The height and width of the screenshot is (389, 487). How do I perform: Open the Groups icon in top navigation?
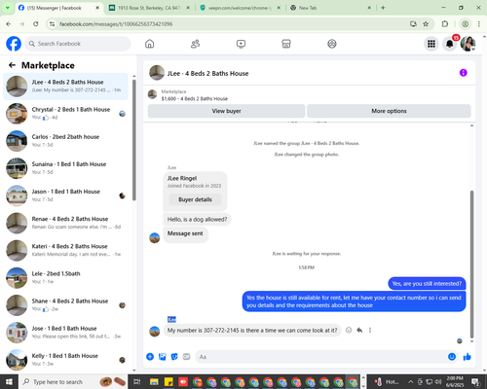pyautogui.click(x=332, y=44)
